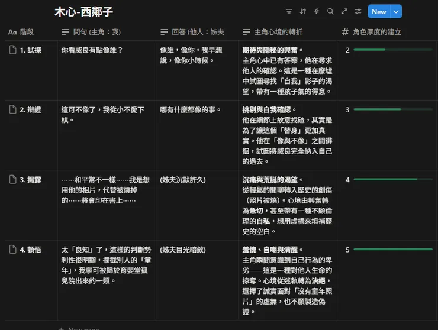The height and width of the screenshot is (330, 438).
Task: Open the sort arrows icon
Action: 303,11
